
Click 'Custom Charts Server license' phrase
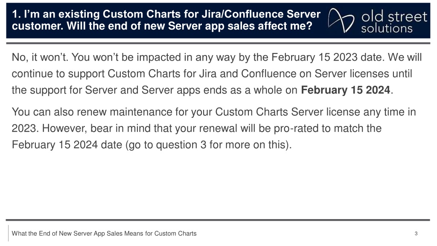tap(288, 112)
